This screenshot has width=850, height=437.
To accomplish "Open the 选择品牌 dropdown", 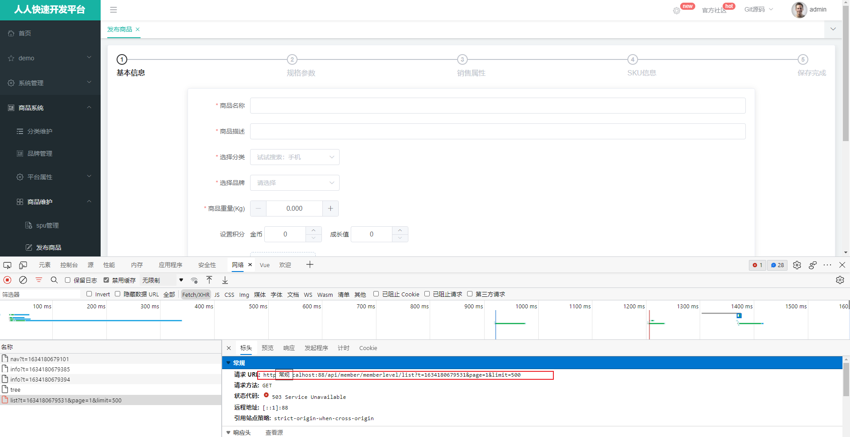I will pyautogui.click(x=295, y=183).
